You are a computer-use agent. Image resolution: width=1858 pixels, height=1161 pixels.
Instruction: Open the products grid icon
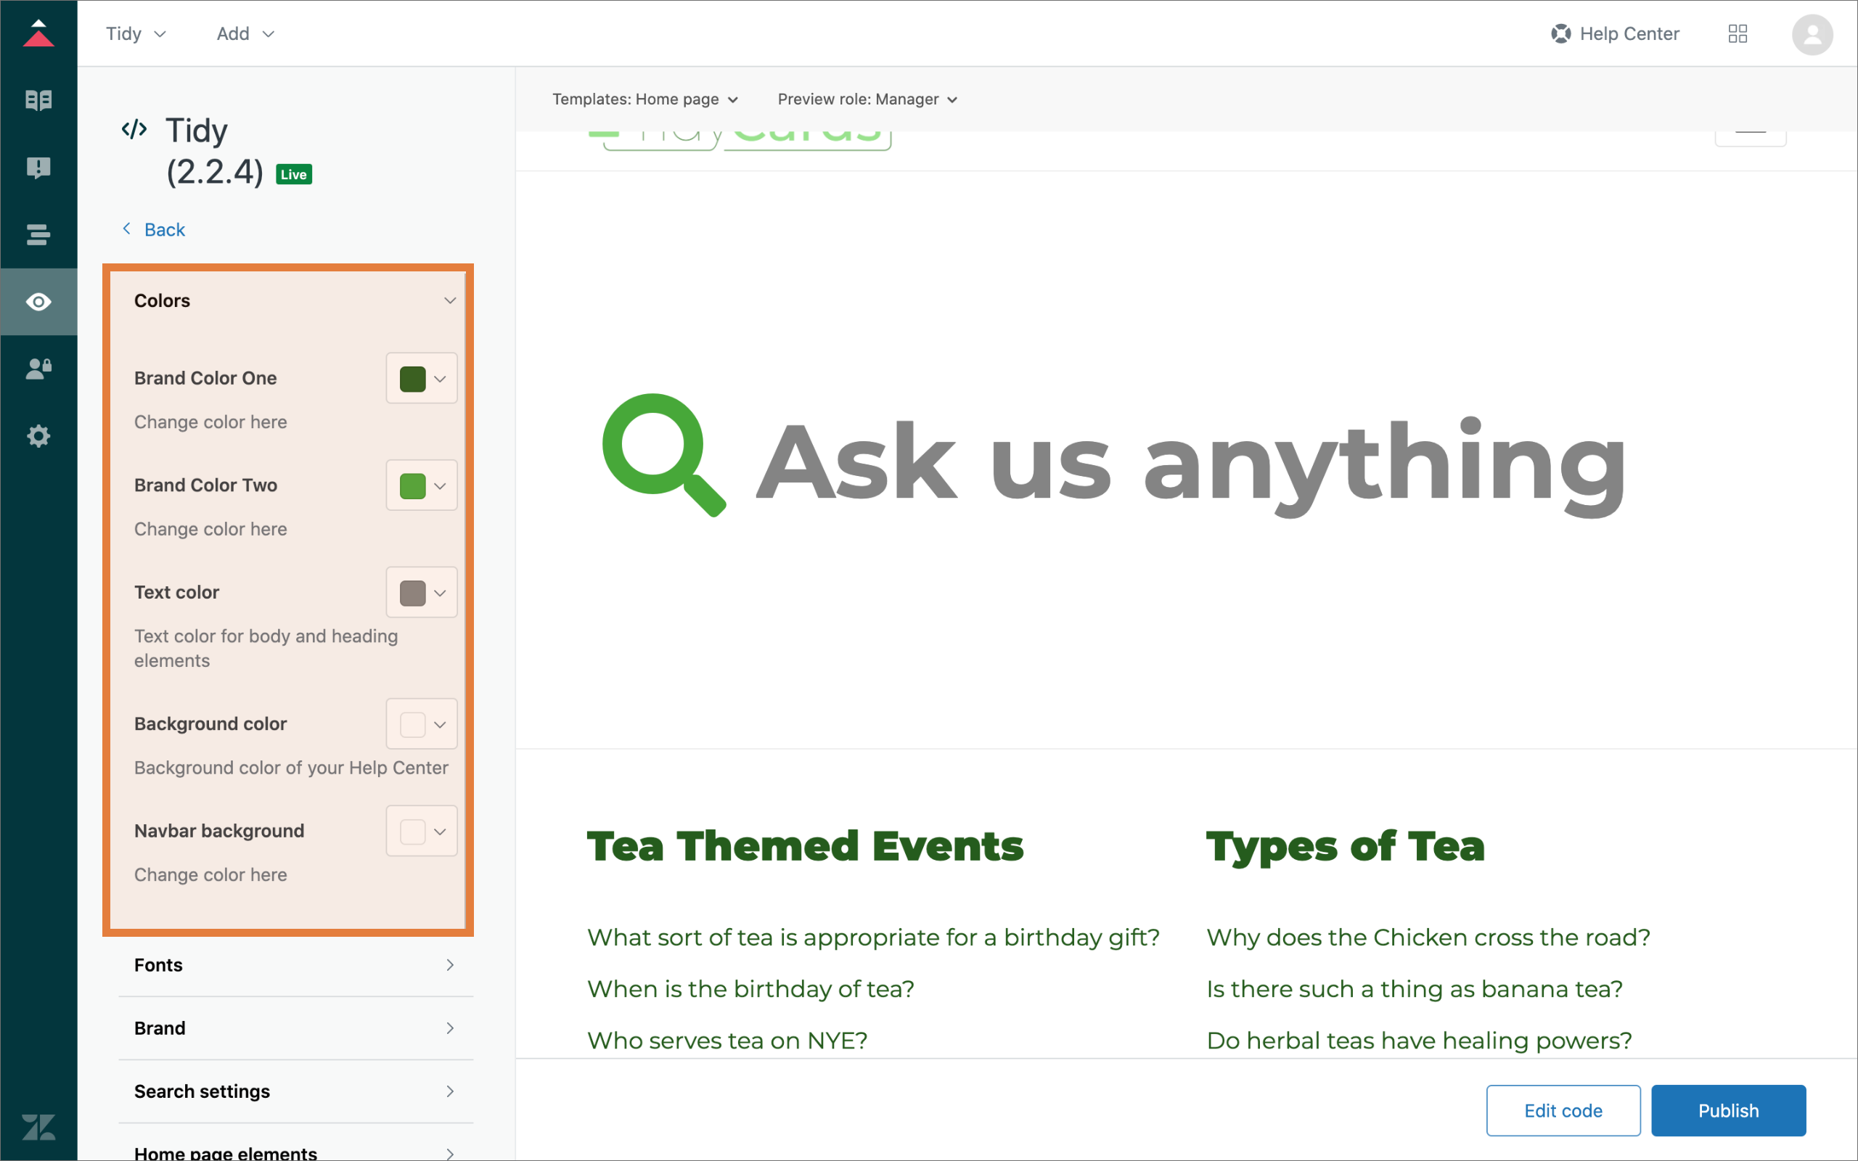tap(1738, 34)
